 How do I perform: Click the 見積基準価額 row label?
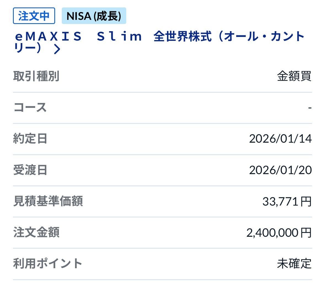pyautogui.click(x=48, y=201)
